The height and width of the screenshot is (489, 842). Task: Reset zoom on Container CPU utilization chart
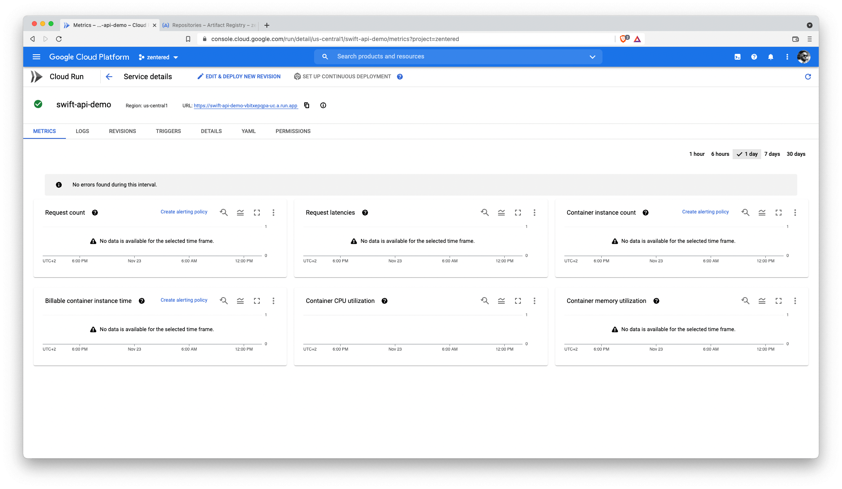(485, 301)
